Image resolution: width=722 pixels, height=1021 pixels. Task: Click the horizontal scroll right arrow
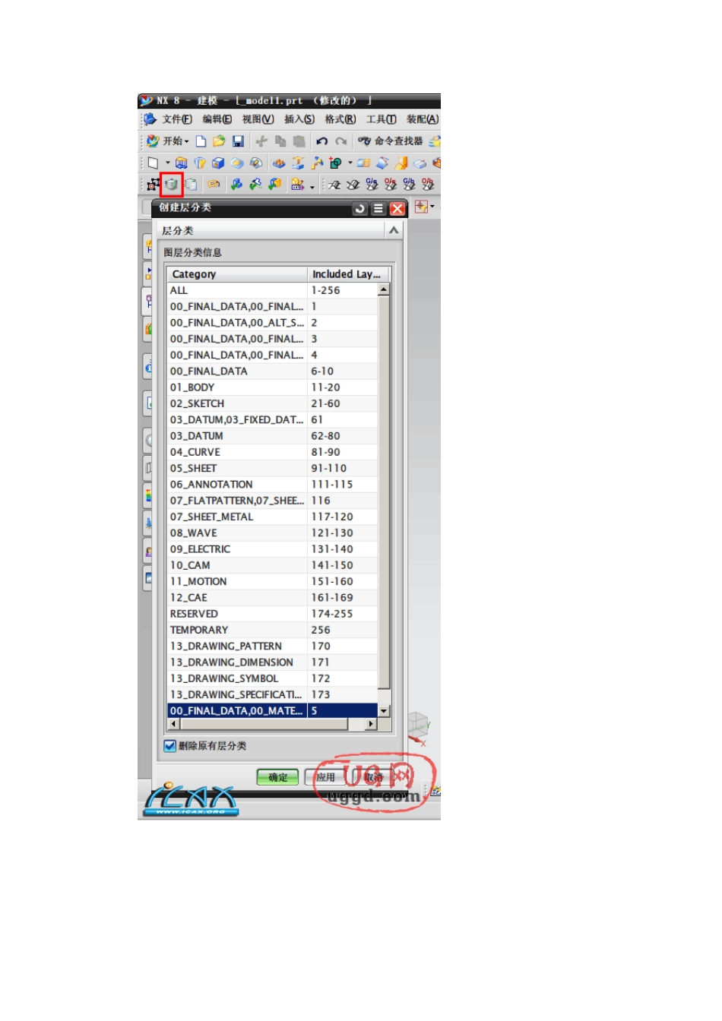pyautogui.click(x=372, y=724)
